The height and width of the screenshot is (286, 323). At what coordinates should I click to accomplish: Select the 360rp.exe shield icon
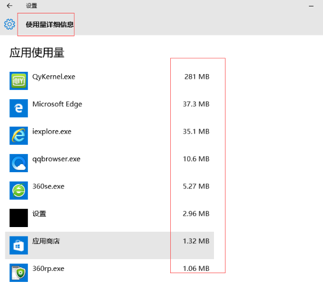[x=19, y=273]
